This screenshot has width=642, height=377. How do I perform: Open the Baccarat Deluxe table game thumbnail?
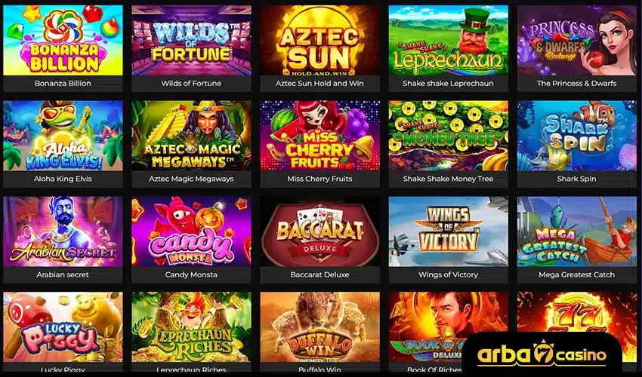pos(319,231)
